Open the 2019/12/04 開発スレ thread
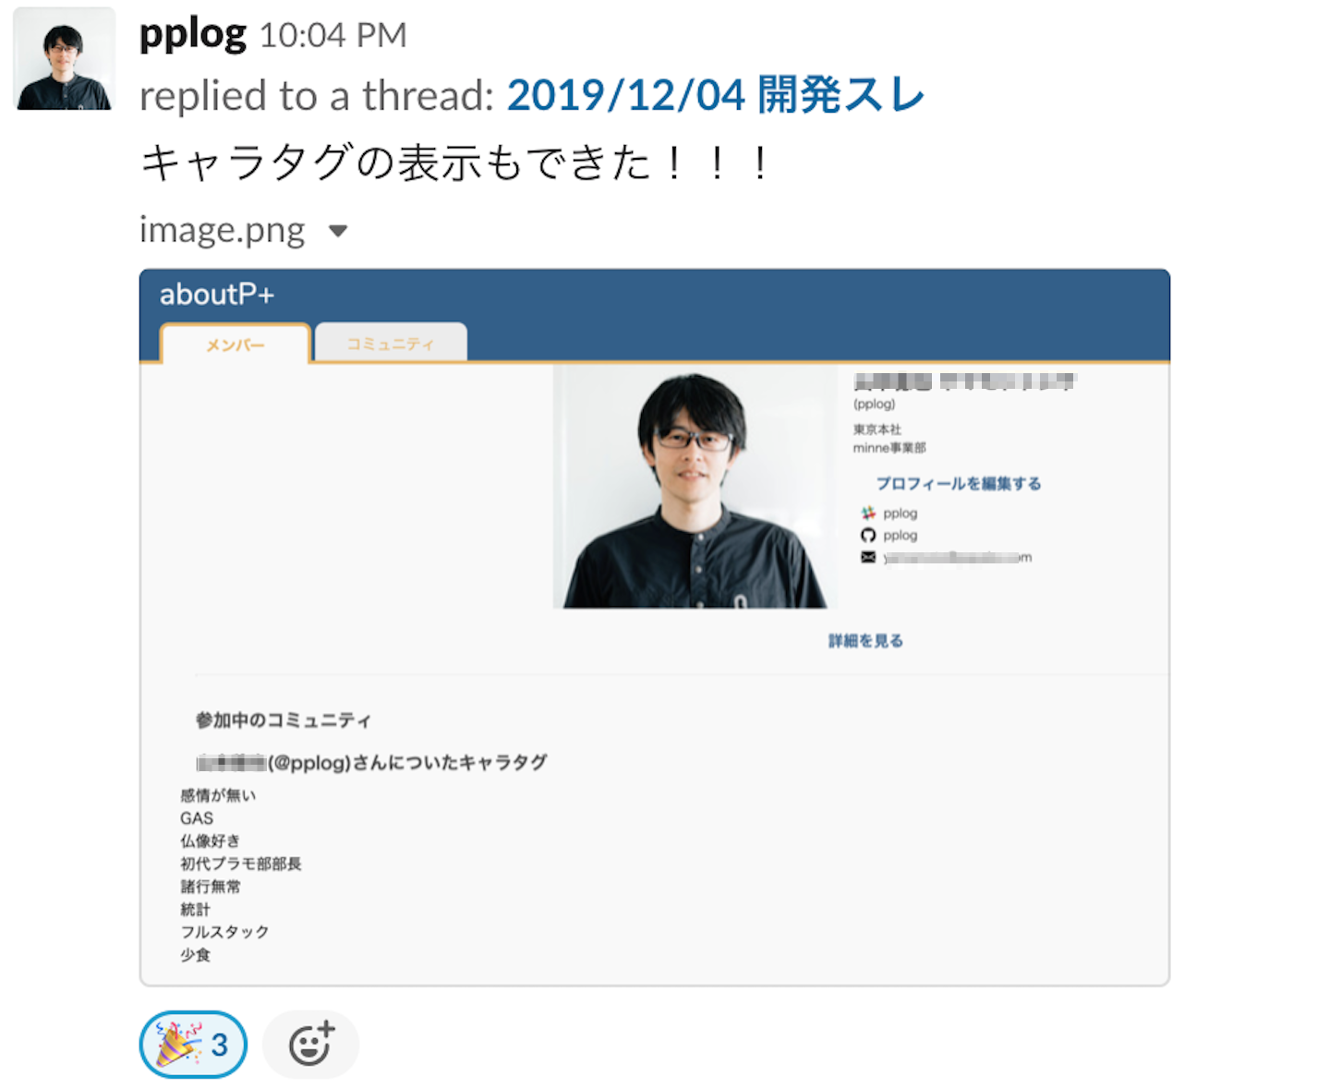The height and width of the screenshot is (1088, 1330). click(716, 95)
